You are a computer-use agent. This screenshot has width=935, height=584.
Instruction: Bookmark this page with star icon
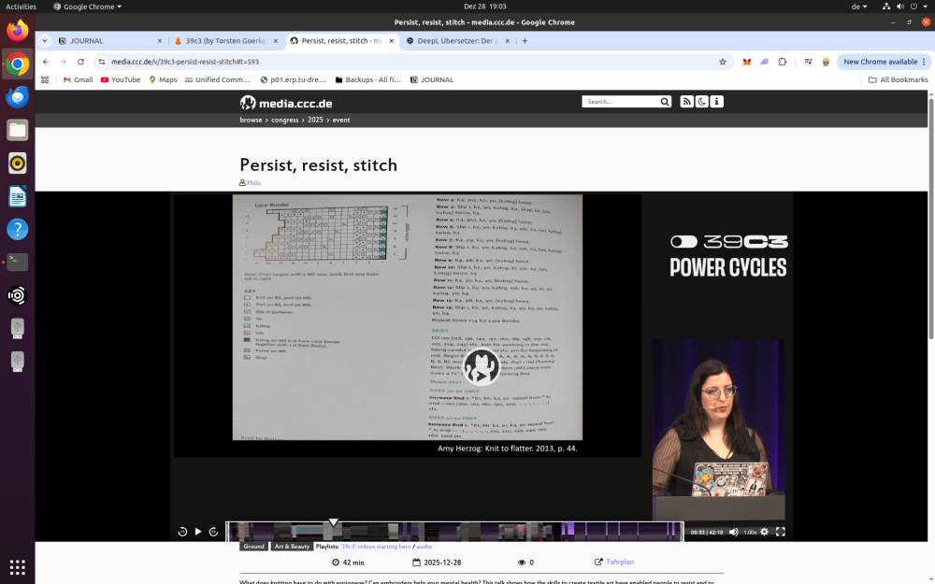pos(722,62)
